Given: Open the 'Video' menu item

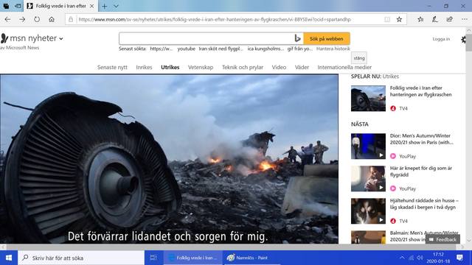Looking at the screenshot, I should coord(279,67).
